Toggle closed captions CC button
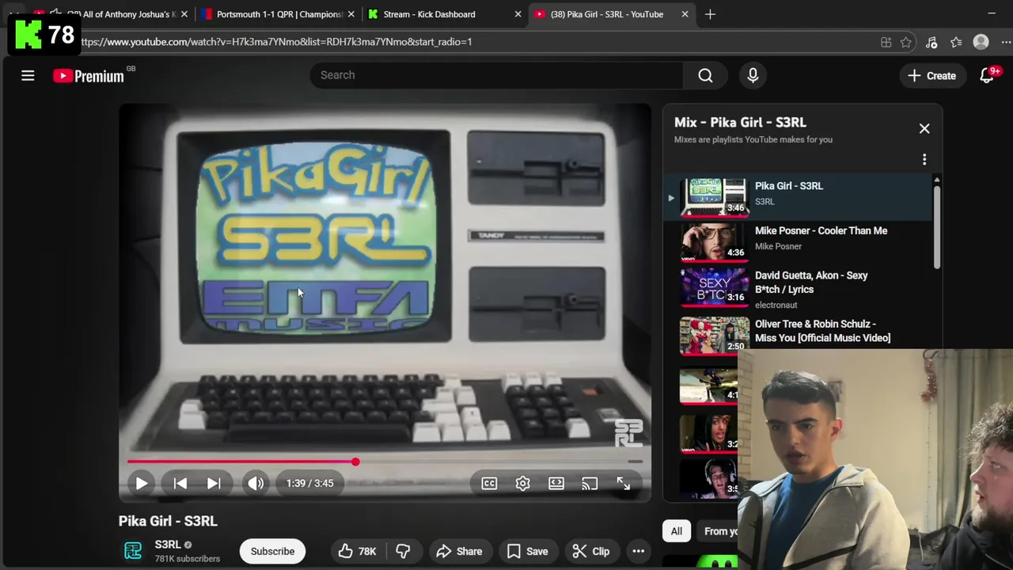The width and height of the screenshot is (1013, 570). pyautogui.click(x=489, y=483)
